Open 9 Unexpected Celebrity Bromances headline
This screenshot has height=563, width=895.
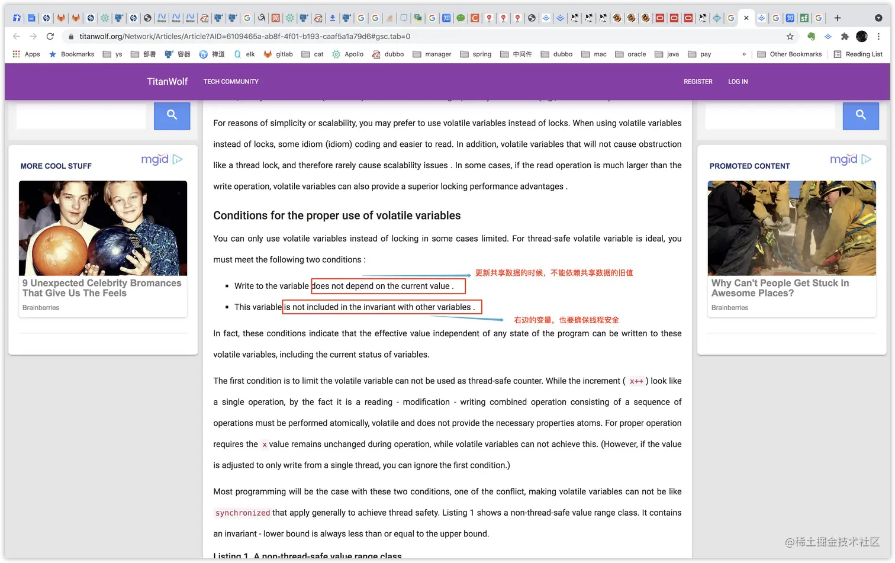coord(102,288)
